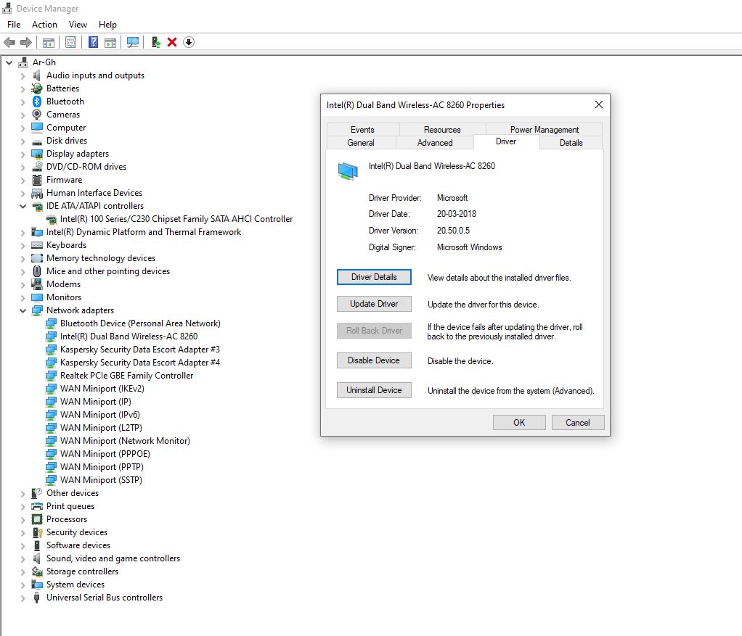Screen dimensions: 742x636
Task: Expand the Disk drives node
Action: 23,141
